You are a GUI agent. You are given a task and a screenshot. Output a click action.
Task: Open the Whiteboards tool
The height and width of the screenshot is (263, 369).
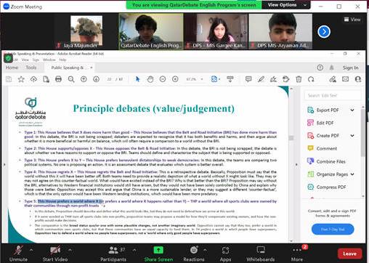click(261, 250)
